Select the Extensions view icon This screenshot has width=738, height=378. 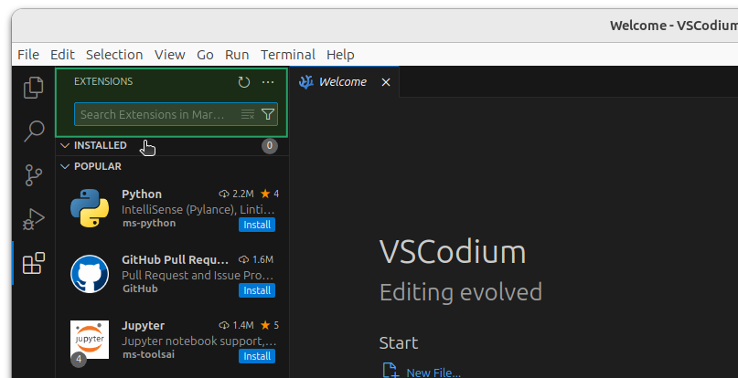pos(34,263)
